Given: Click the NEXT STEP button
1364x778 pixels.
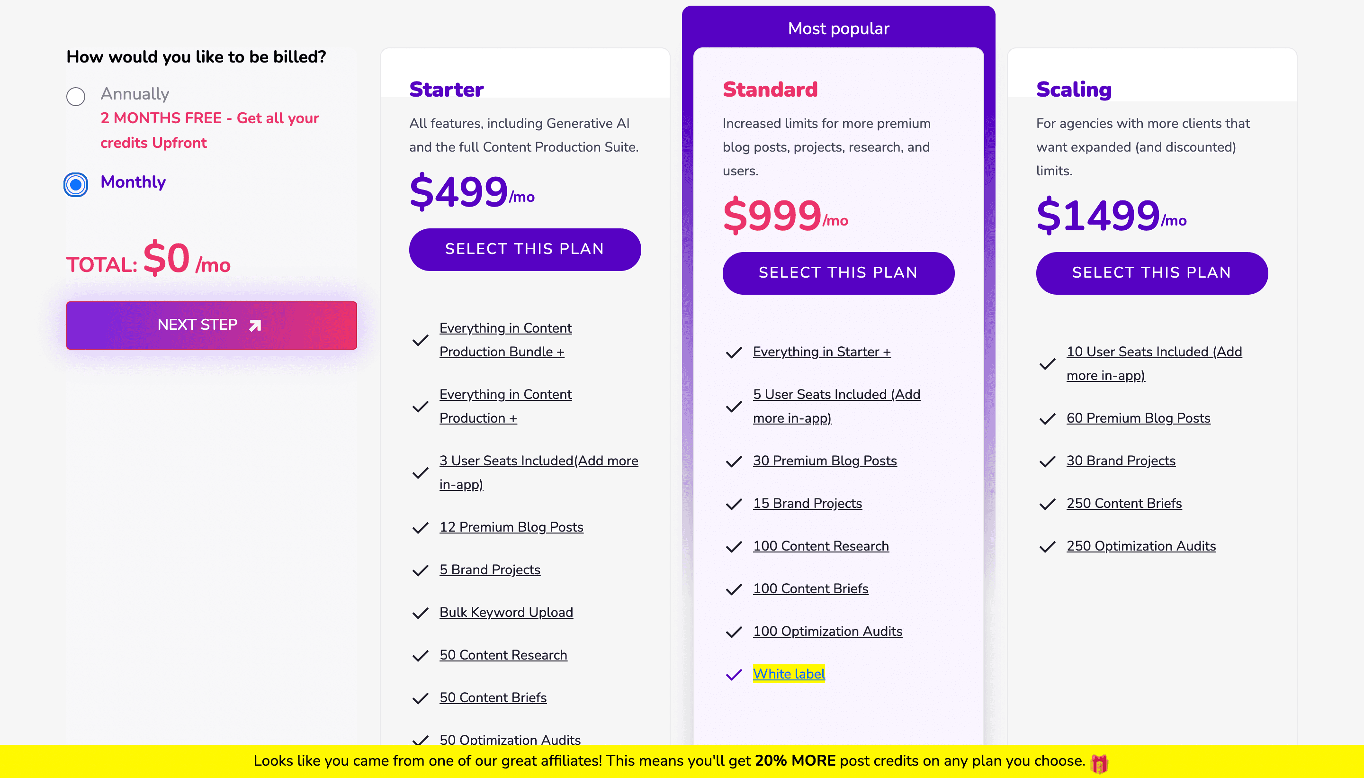Looking at the screenshot, I should pyautogui.click(x=212, y=326).
